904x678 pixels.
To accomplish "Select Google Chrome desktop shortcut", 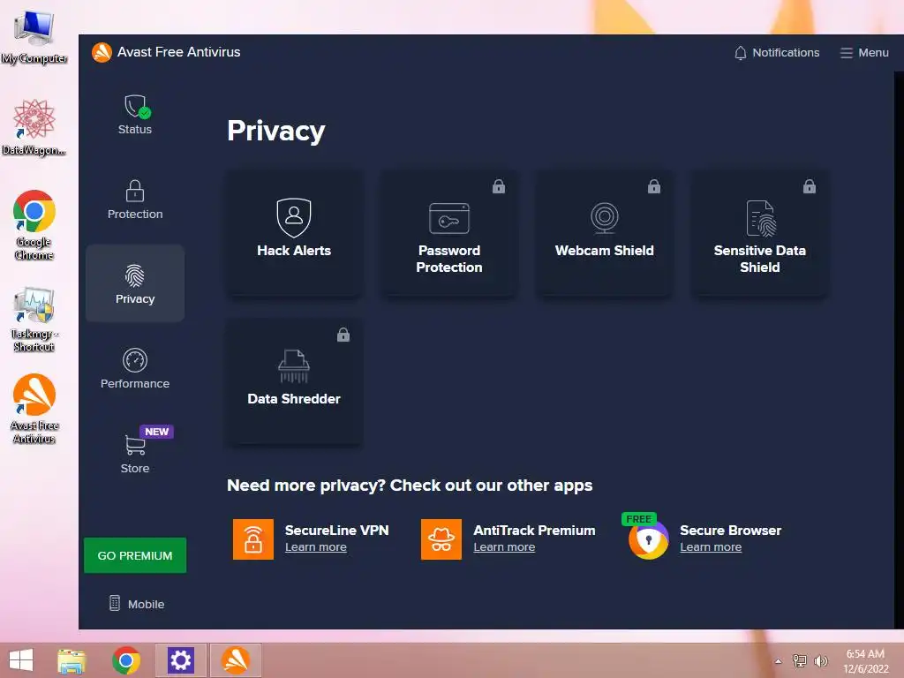I will pos(34,225).
